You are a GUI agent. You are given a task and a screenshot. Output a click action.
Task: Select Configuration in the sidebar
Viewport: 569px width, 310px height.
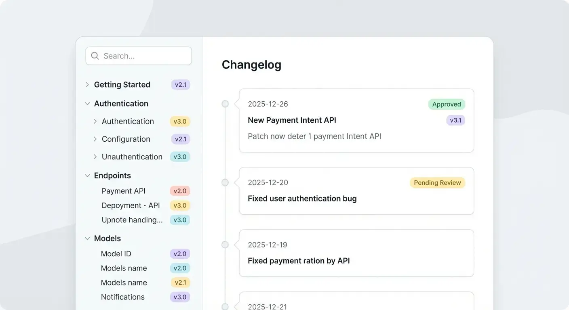point(126,139)
